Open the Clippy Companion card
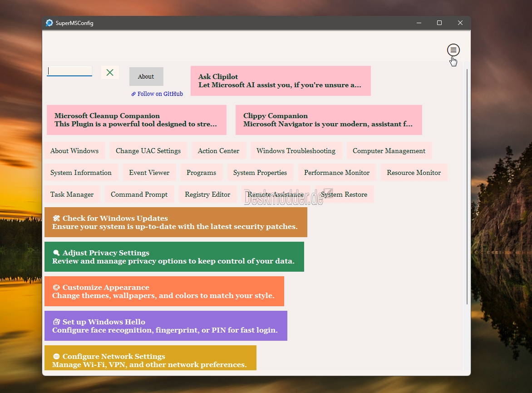532x393 pixels. (x=329, y=120)
